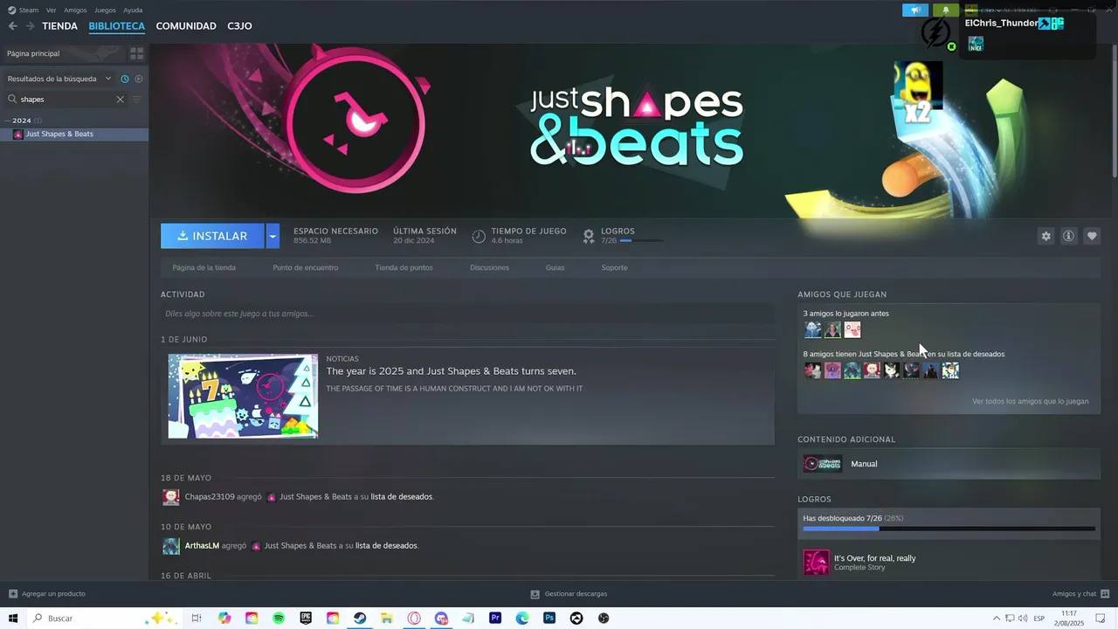Open the Ayuda menu
The width and height of the screenshot is (1118, 629).
133,10
